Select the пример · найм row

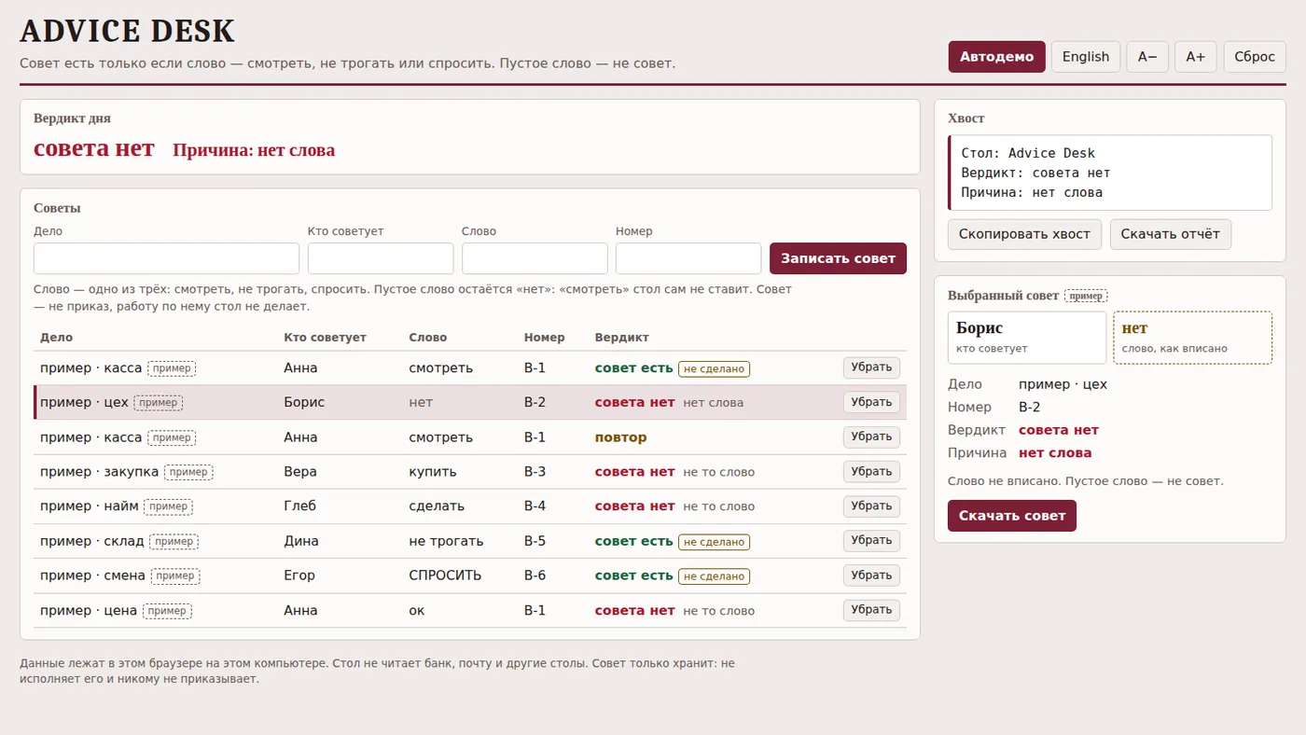470,506
